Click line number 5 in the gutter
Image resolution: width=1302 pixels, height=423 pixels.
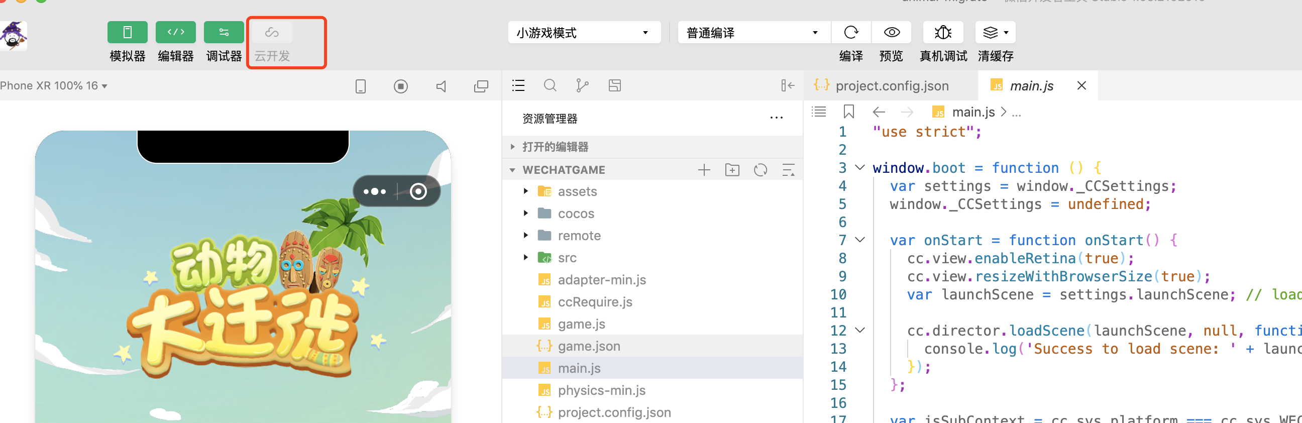tap(842, 204)
